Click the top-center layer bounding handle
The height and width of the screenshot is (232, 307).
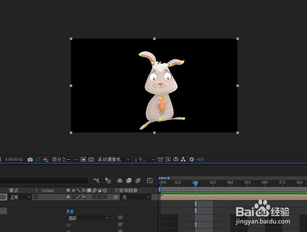pyautogui.click(x=154, y=39)
